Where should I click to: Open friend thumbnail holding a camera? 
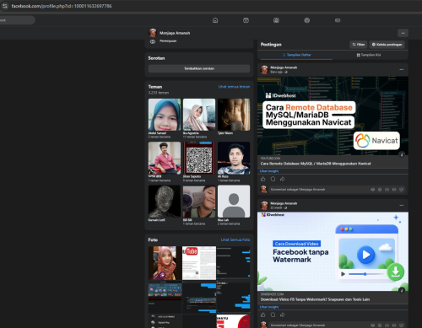click(199, 202)
